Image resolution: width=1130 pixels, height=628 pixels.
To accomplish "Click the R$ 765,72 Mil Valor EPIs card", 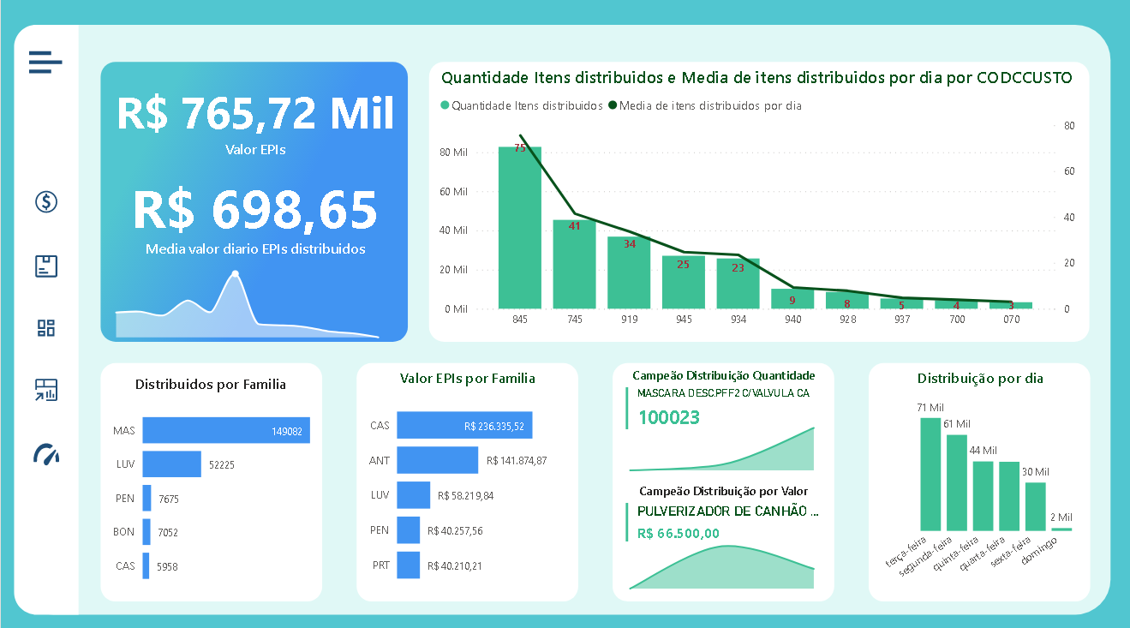I will coord(254,114).
